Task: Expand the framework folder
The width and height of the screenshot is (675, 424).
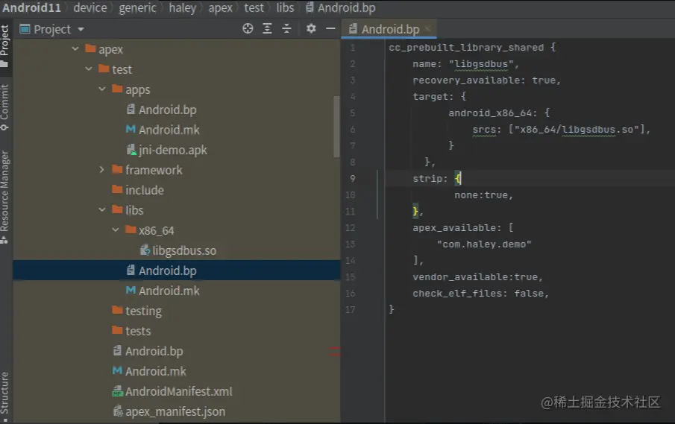Action: 102,170
